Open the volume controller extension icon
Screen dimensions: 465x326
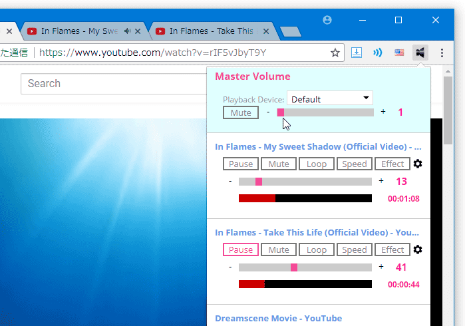(420, 53)
